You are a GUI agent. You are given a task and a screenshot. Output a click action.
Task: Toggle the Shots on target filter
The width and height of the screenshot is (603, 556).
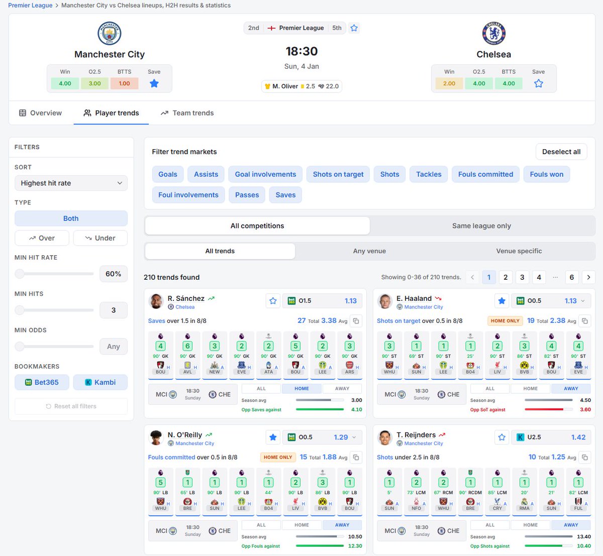pyautogui.click(x=338, y=174)
